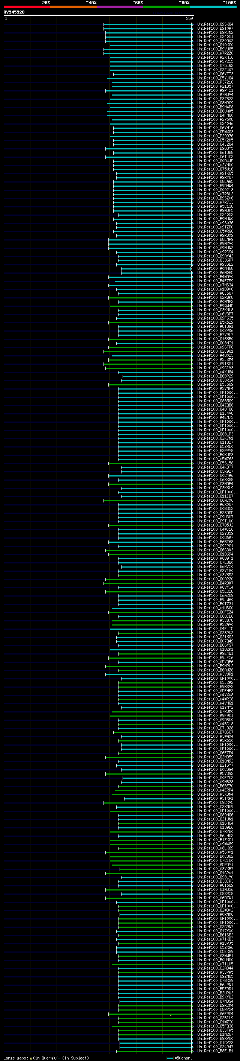
Task: Select the UniRef100_C5SL58 label
Action: [215, 463]
